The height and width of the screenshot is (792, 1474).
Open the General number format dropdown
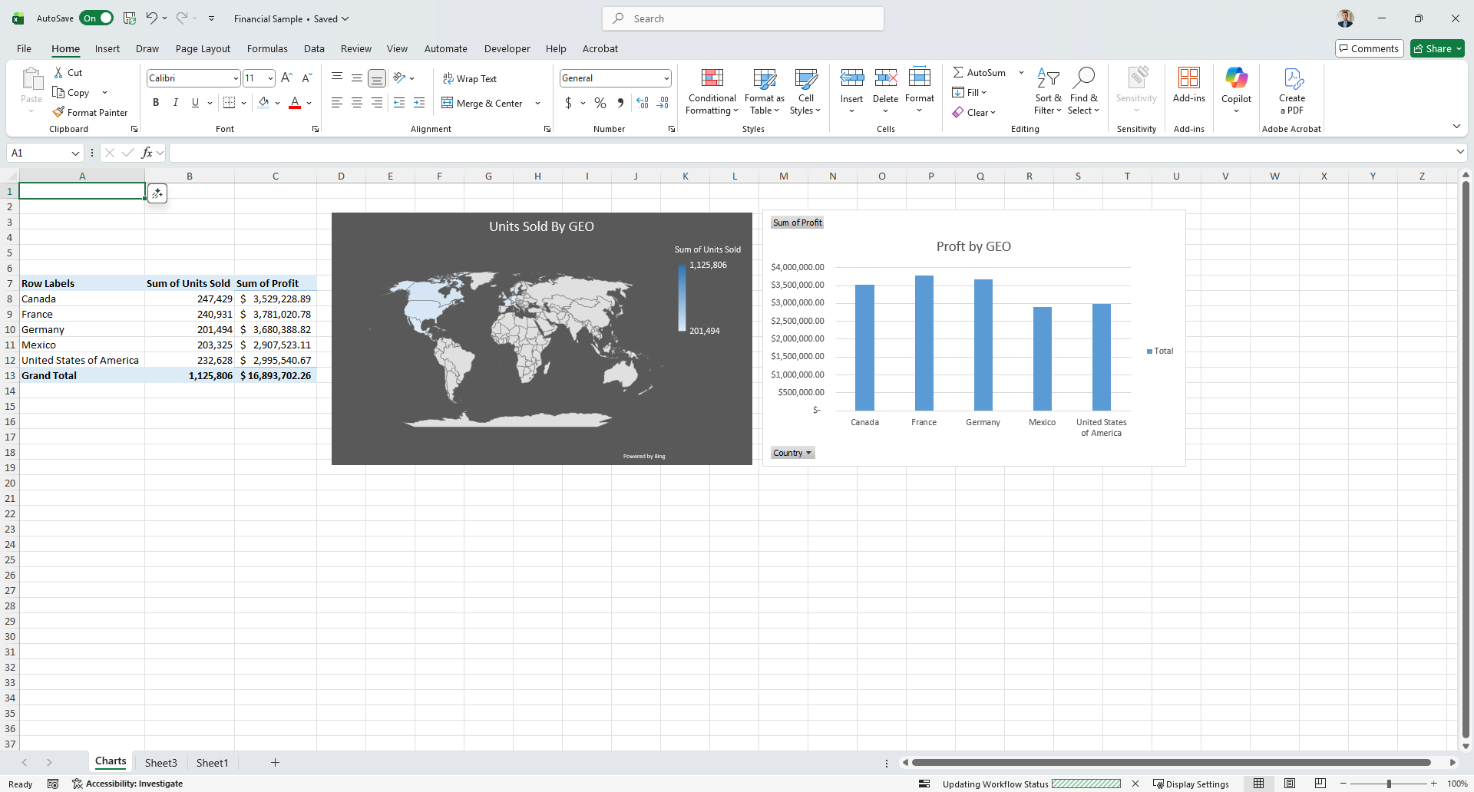click(666, 78)
